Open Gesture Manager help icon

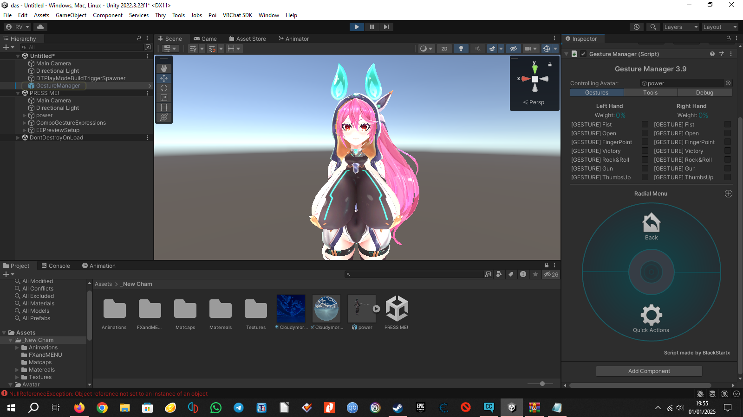pyautogui.click(x=712, y=54)
